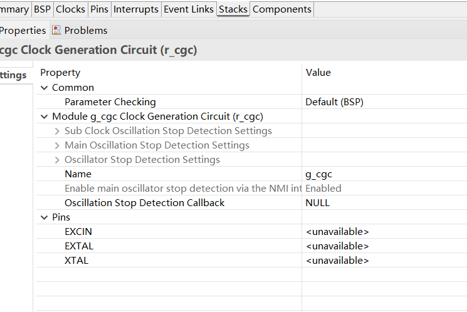Collapse the Module g_cgc group
This screenshot has width=467, height=312.
pos(45,117)
